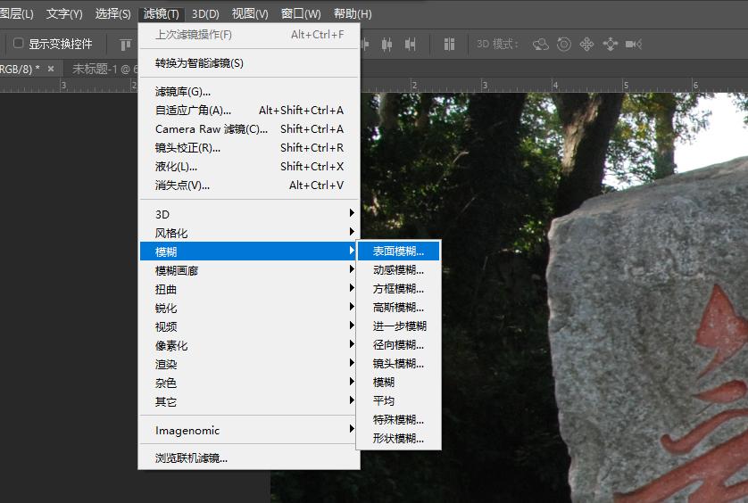The height and width of the screenshot is (503, 748).
Task: Click the align top edges icon
Action: tap(126, 45)
